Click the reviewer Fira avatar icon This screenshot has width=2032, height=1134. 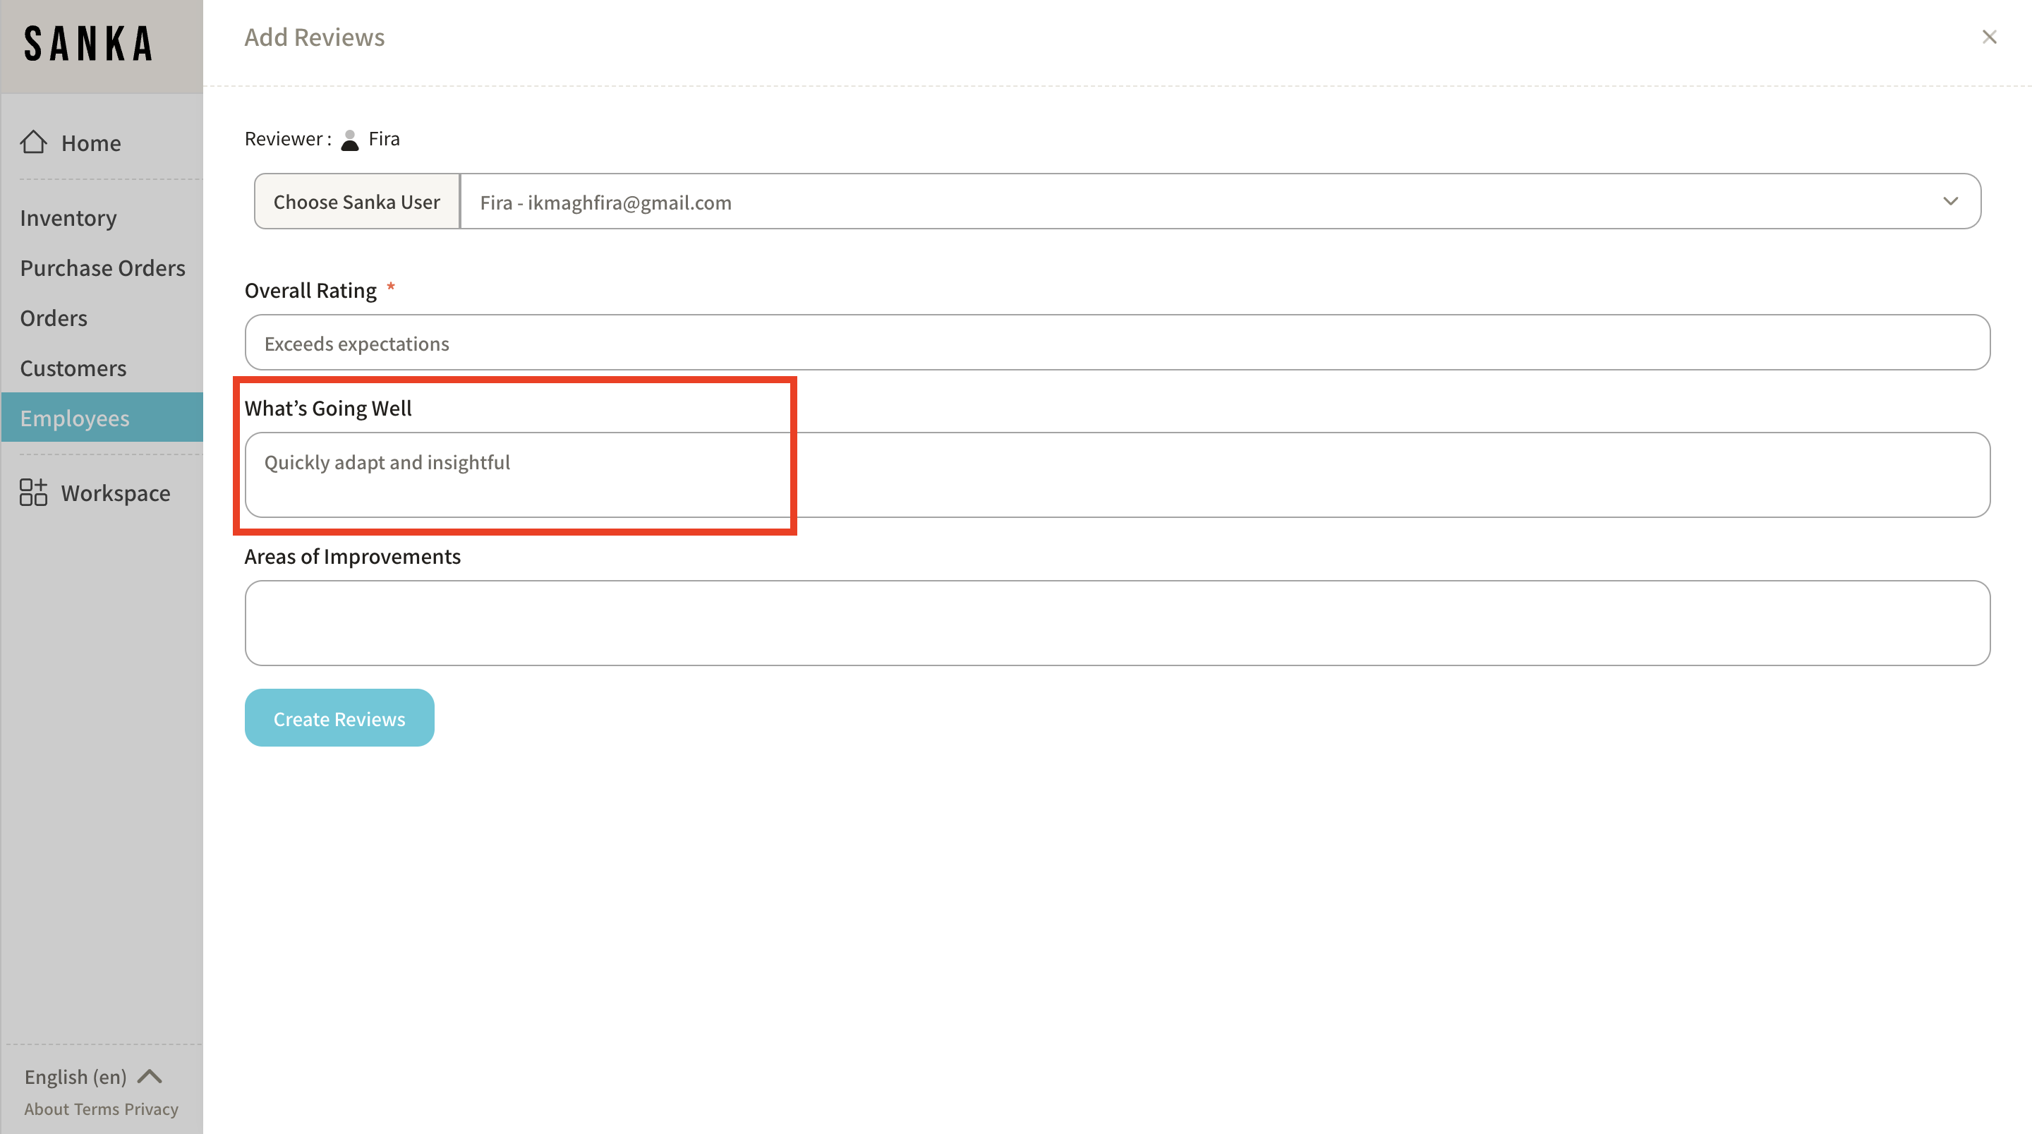click(349, 140)
